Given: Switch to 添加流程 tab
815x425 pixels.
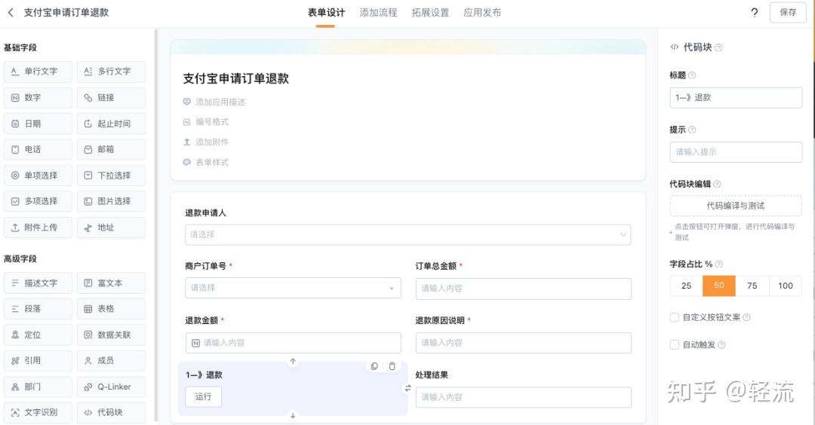Looking at the screenshot, I should point(378,13).
